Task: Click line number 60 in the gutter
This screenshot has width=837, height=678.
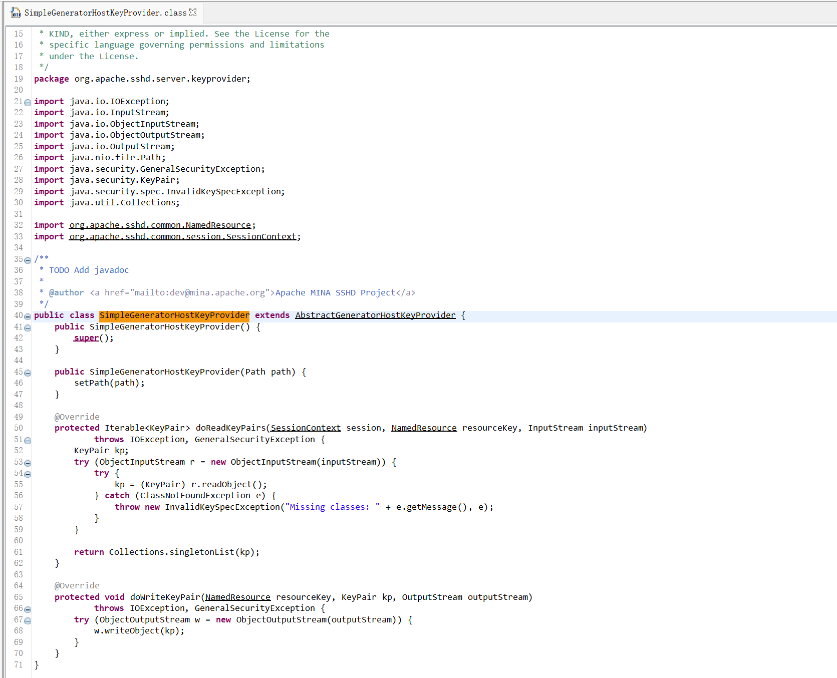Action: [19, 540]
